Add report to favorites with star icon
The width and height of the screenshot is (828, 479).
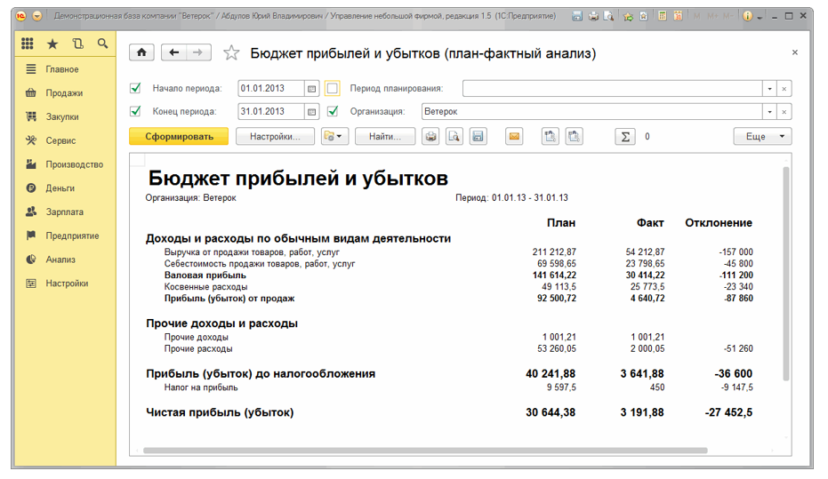tap(231, 53)
